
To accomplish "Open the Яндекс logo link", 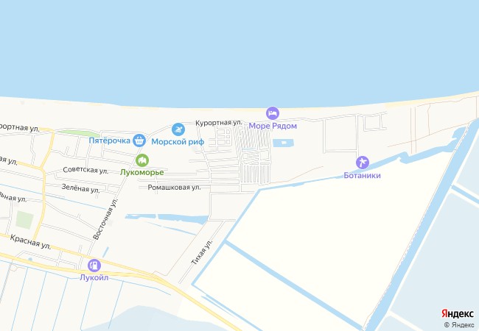I will click(x=458, y=313).
